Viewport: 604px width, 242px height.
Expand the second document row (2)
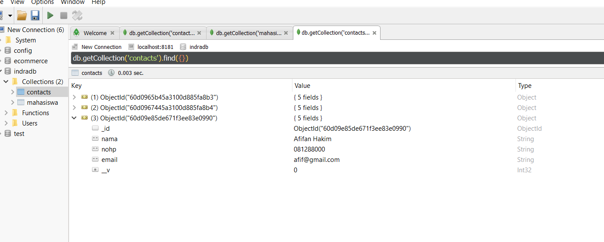click(x=74, y=108)
